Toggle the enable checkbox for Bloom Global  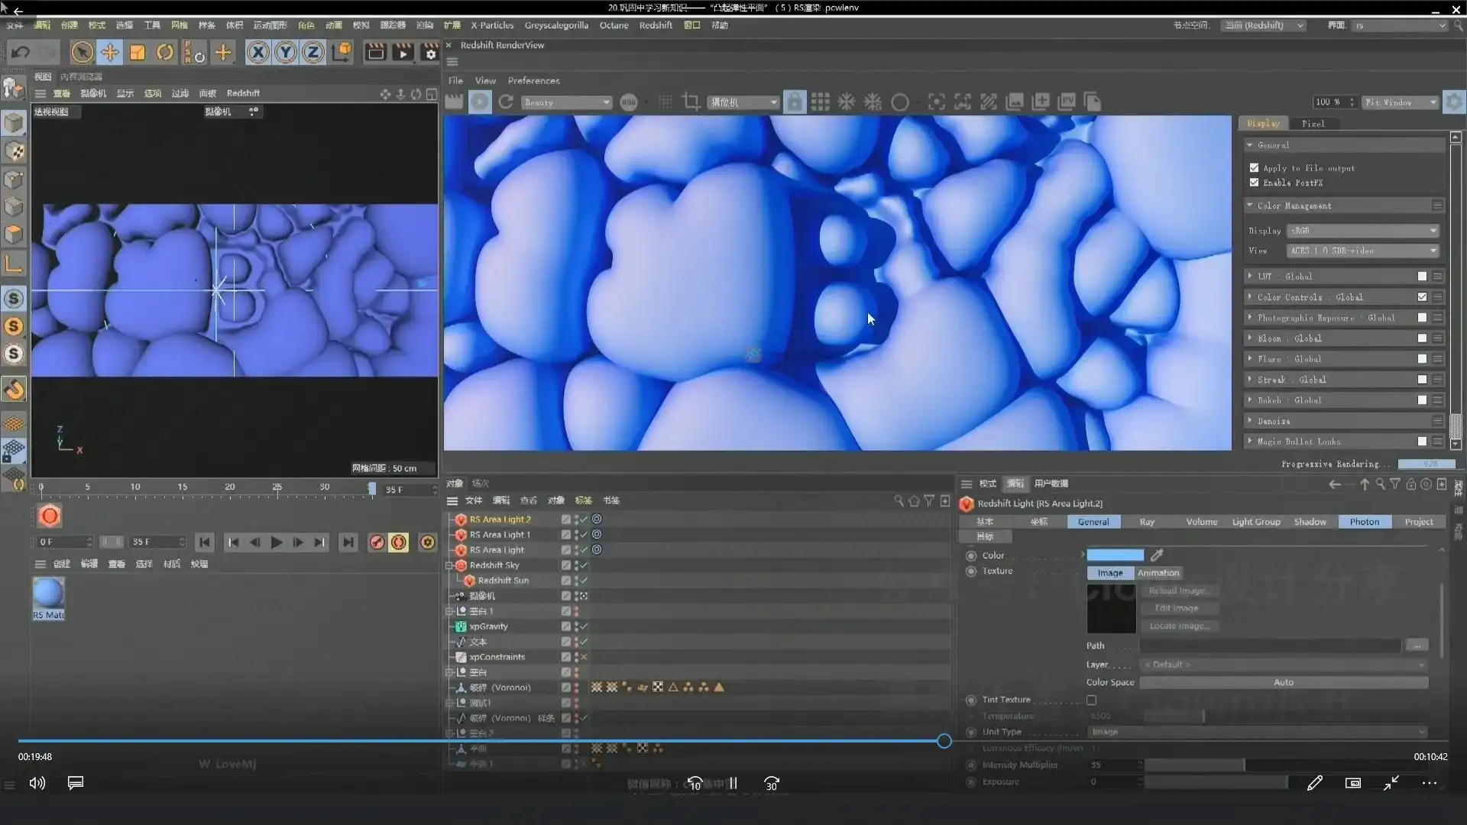coord(1422,338)
